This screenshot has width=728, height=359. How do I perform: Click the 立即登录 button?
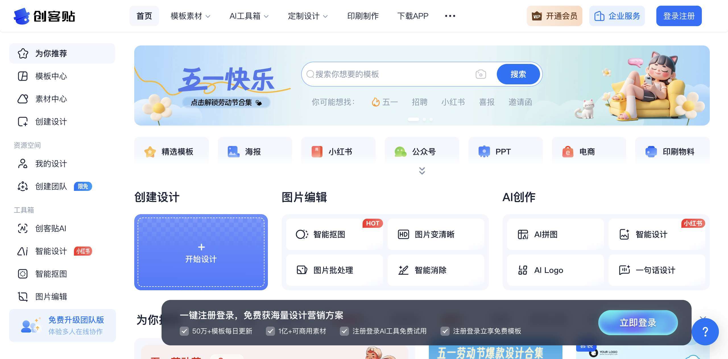[638, 323]
